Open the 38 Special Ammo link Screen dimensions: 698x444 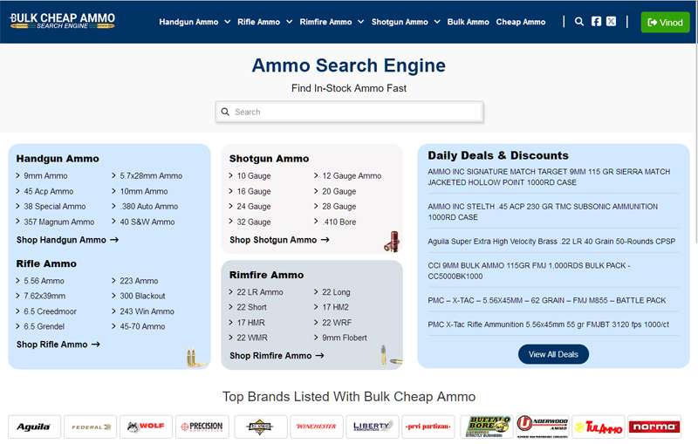(x=55, y=207)
